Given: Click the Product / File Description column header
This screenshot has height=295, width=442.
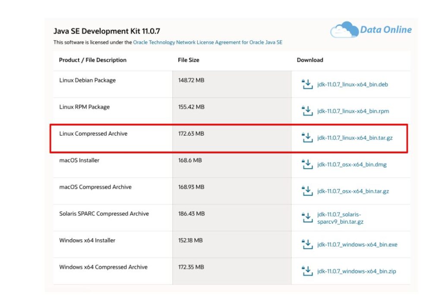Looking at the screenshot, I should [x=92, y=60].
